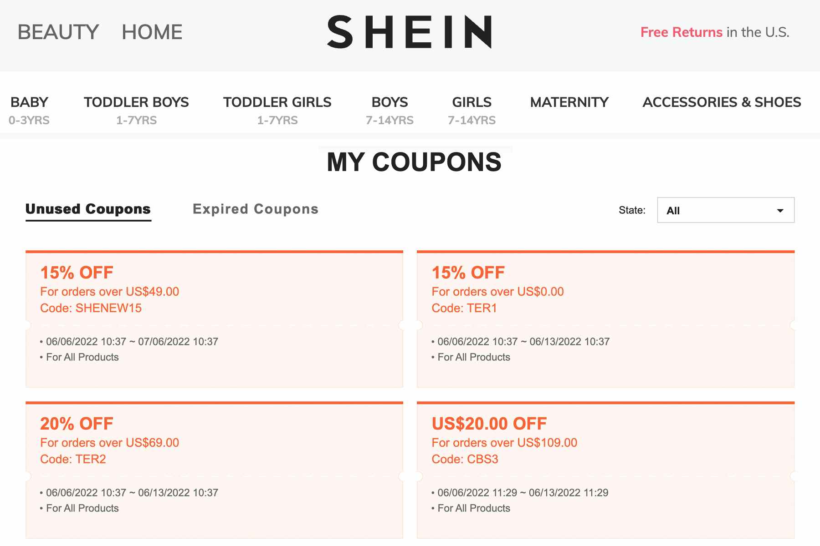
Task: Select All in the State combo box
Action: coord(725,210)
